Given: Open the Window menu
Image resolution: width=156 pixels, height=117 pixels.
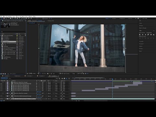Looking at the screenshot, I should click(x=30, y=17).
